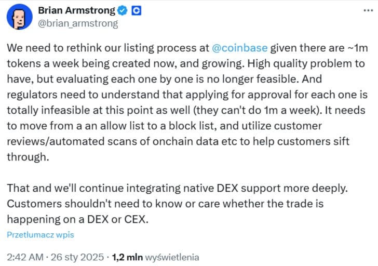The width and height of the screenshot is (378, 266).
Task: Click the Przetłumacz wpis translate link
Action: 40,234
